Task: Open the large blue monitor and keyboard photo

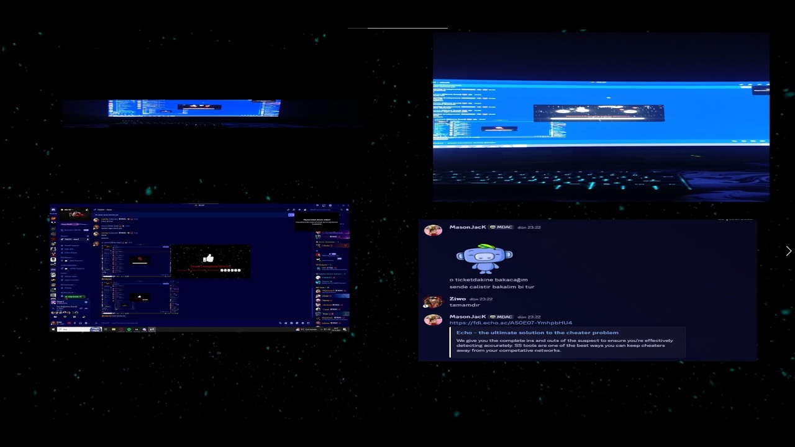Action: (601, 117)
